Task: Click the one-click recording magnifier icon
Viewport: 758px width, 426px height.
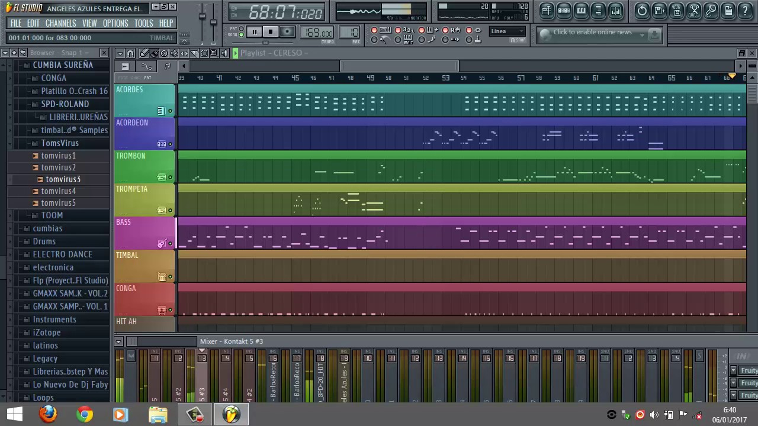Action: (x=711, y=11)
